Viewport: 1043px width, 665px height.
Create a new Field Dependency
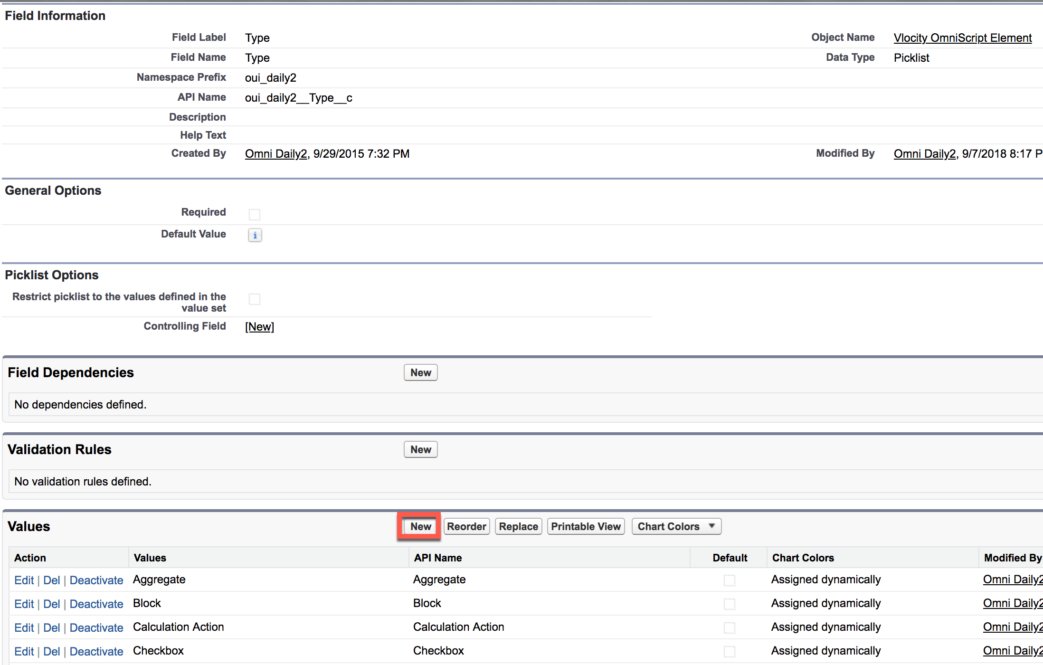point(420,372)
